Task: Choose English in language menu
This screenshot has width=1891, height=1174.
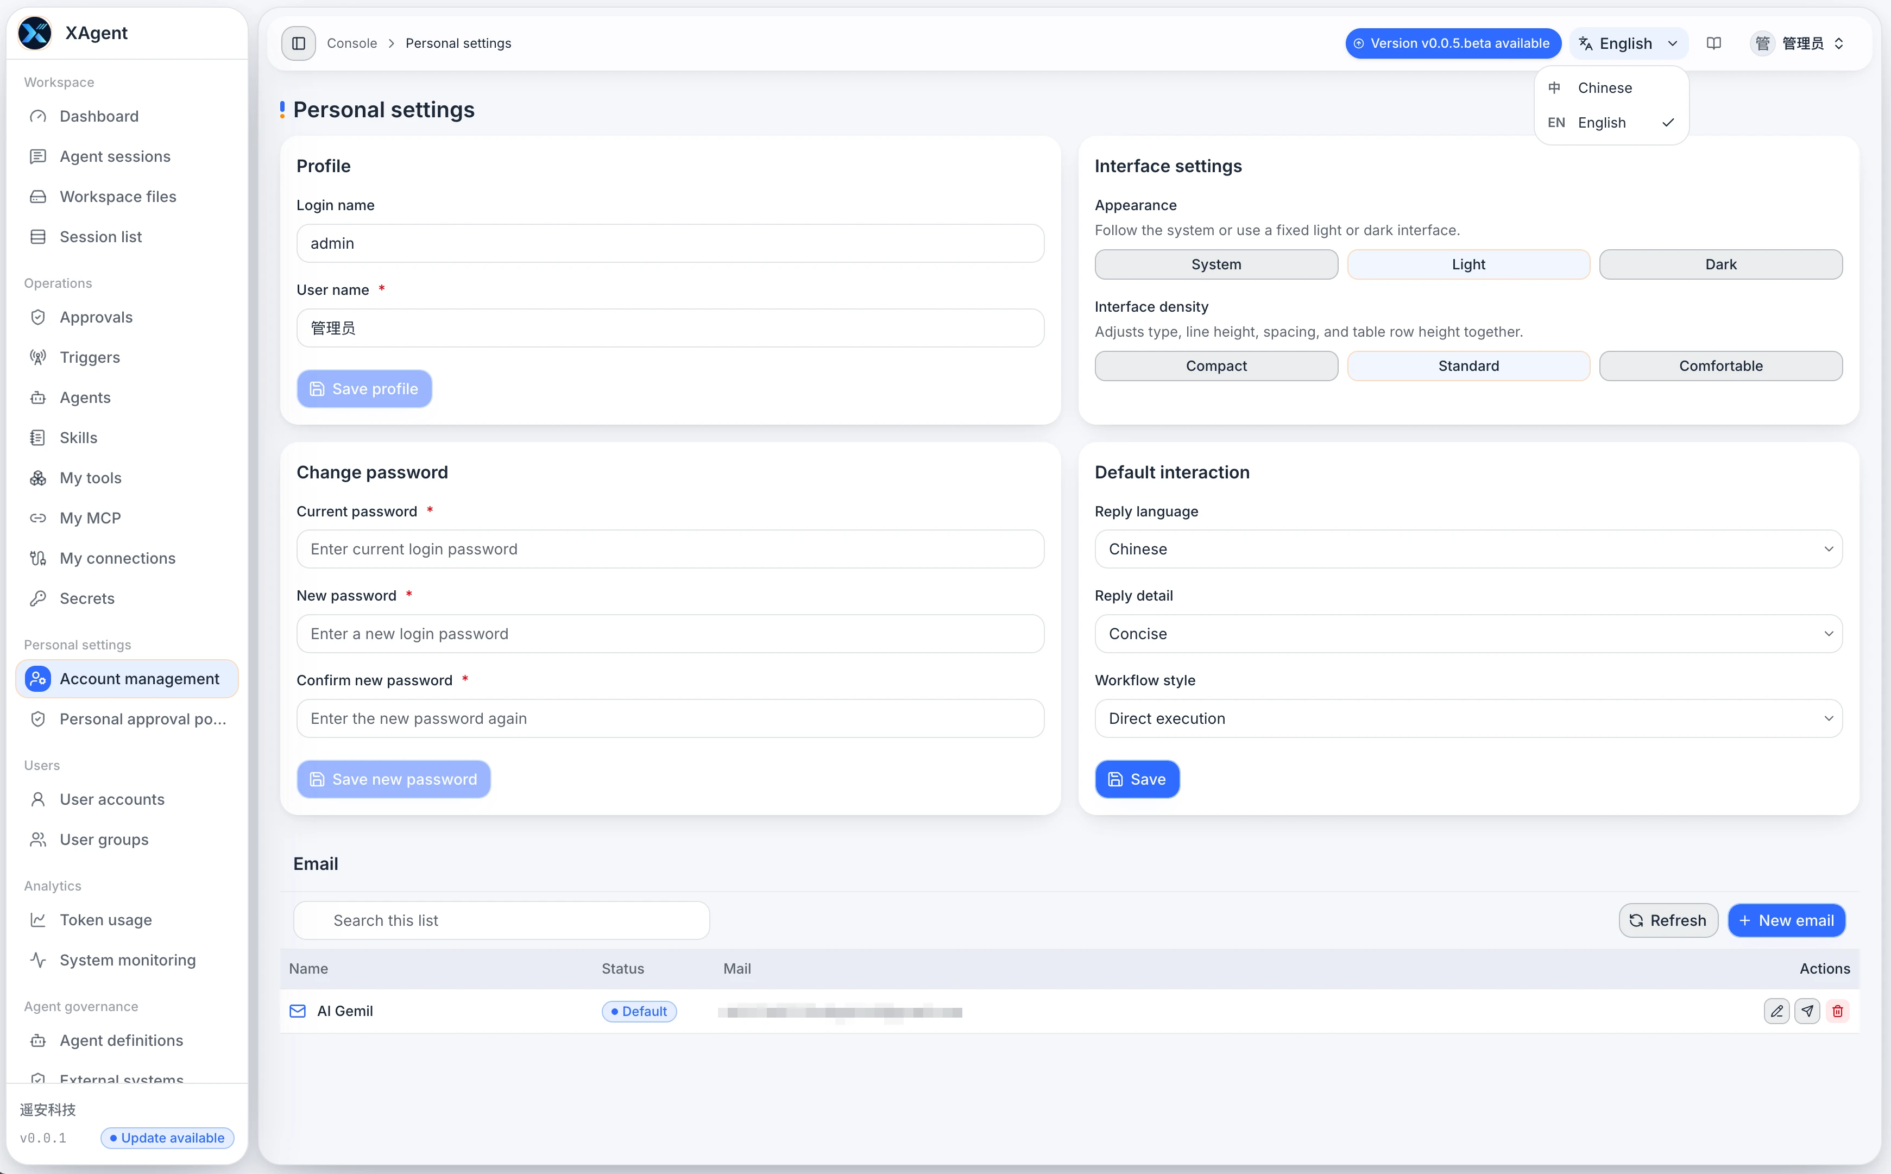Action: coord(1611,123)
